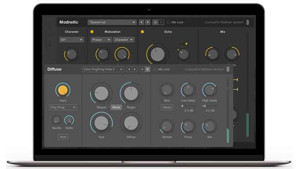Click the small Echo knob in Modnetic

(x=183, y=54)
